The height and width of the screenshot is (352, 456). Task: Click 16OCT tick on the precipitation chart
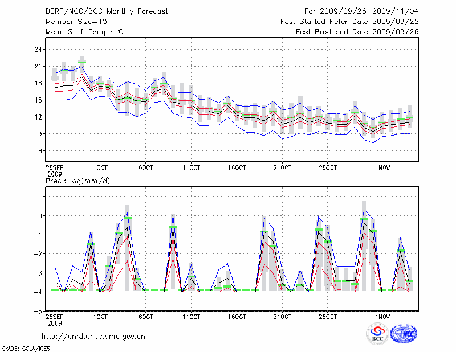[237, 316]
